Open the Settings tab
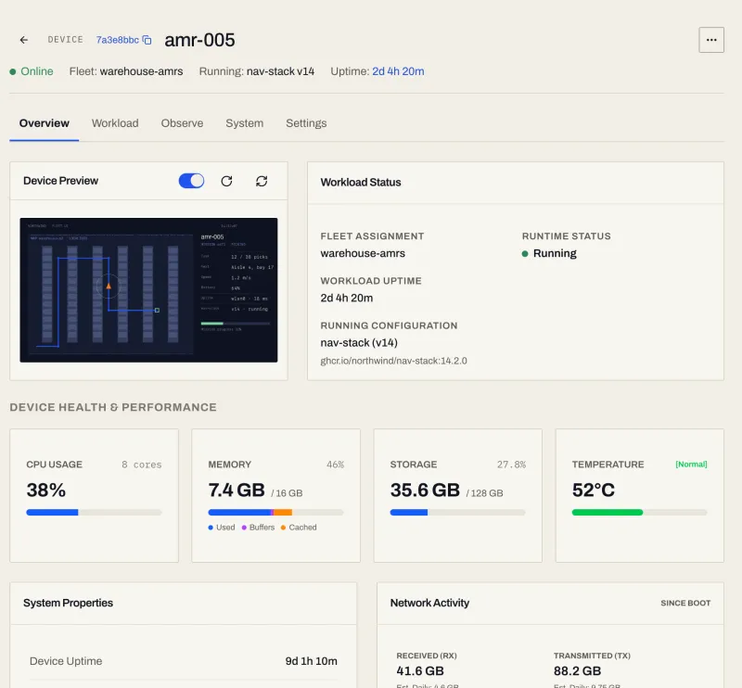The image size is (742, 688). [306, 123]
